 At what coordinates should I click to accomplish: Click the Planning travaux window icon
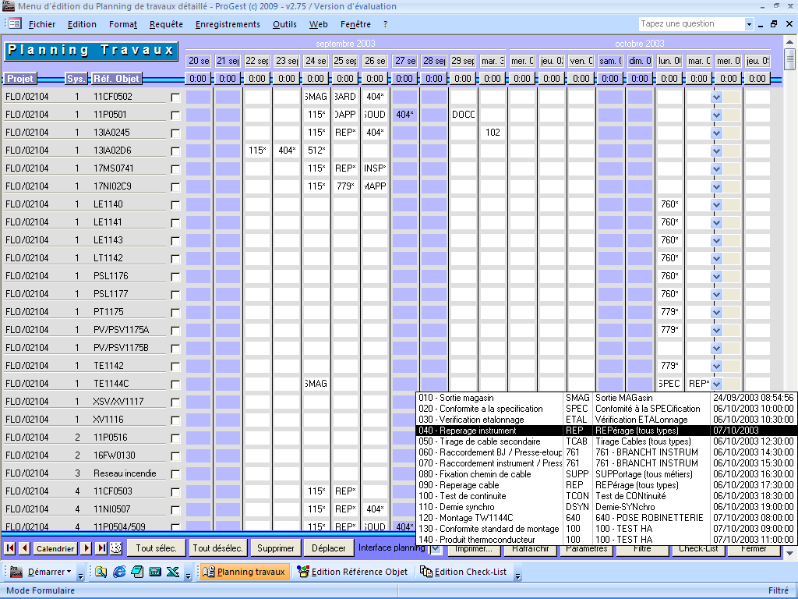[x=209, y=572]
